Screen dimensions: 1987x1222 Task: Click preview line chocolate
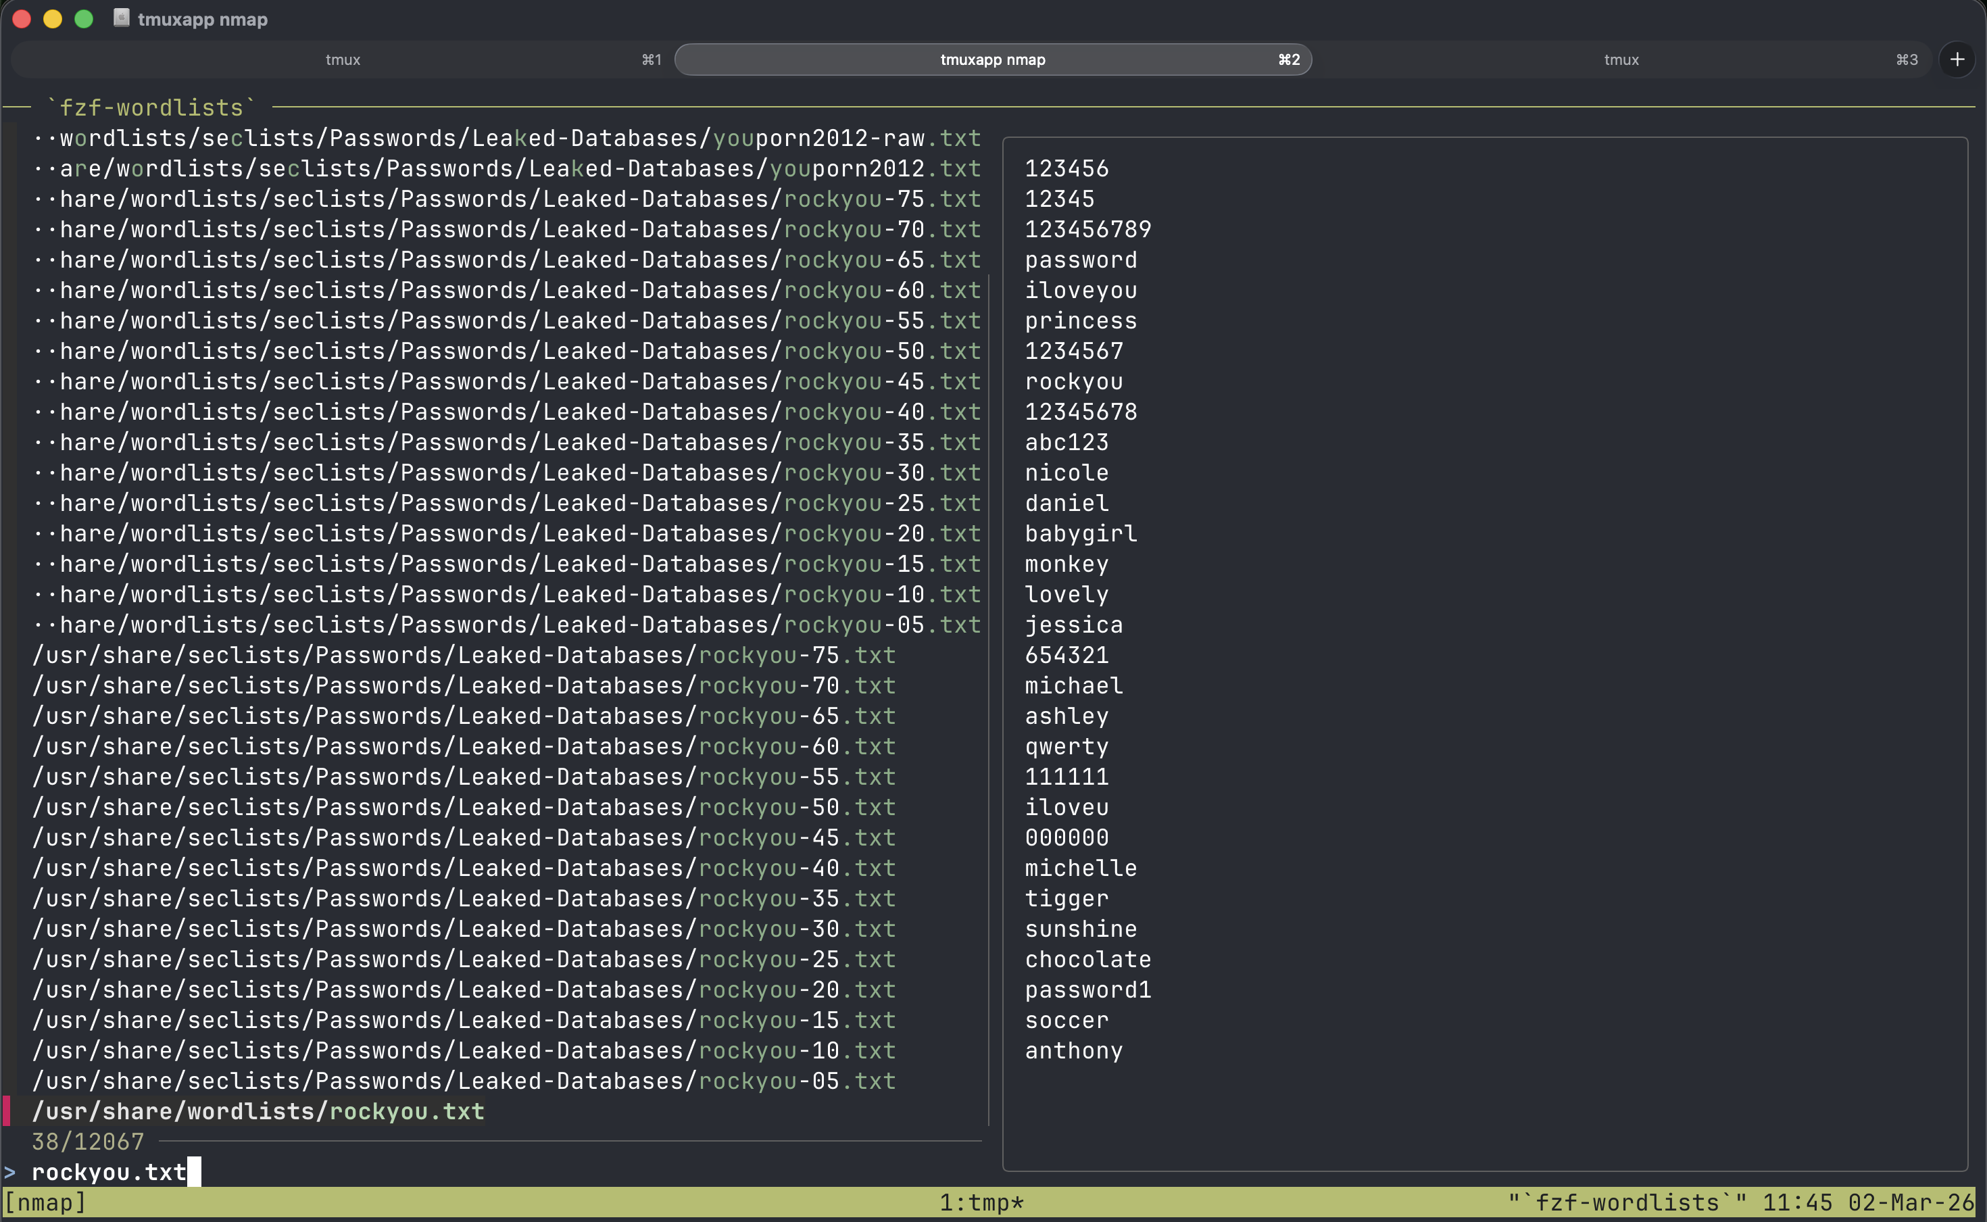[1087, 960]
